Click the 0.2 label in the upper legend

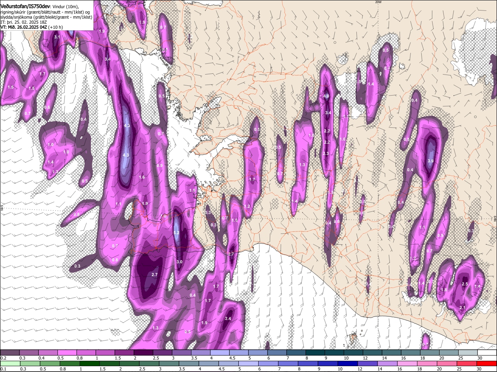(x=3, y=358)
